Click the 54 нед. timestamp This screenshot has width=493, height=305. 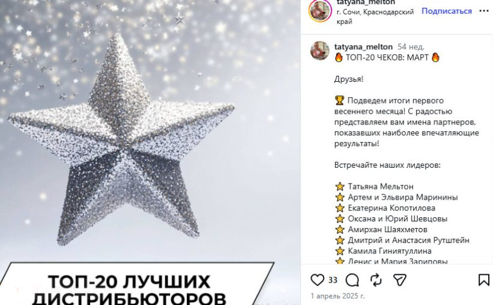tap(411, 47)
